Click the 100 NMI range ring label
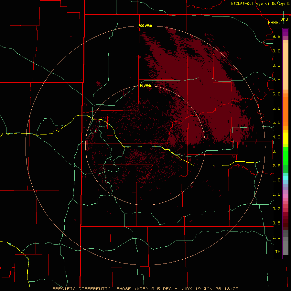 coord(145,26)
